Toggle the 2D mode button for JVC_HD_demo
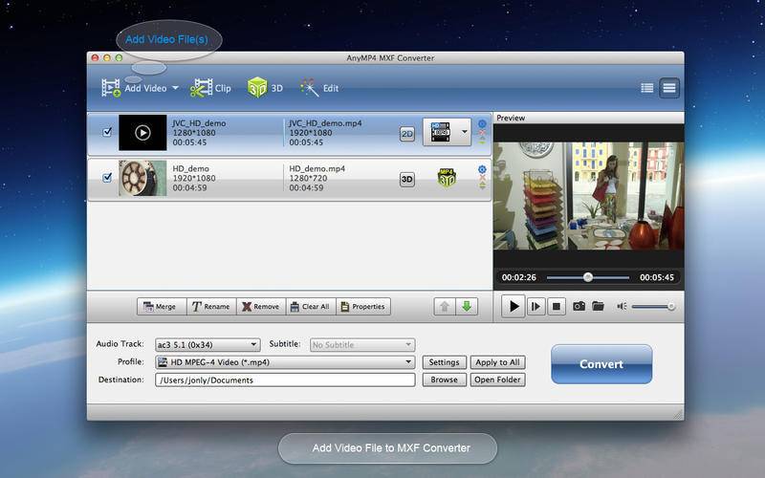 click(406, 134)
